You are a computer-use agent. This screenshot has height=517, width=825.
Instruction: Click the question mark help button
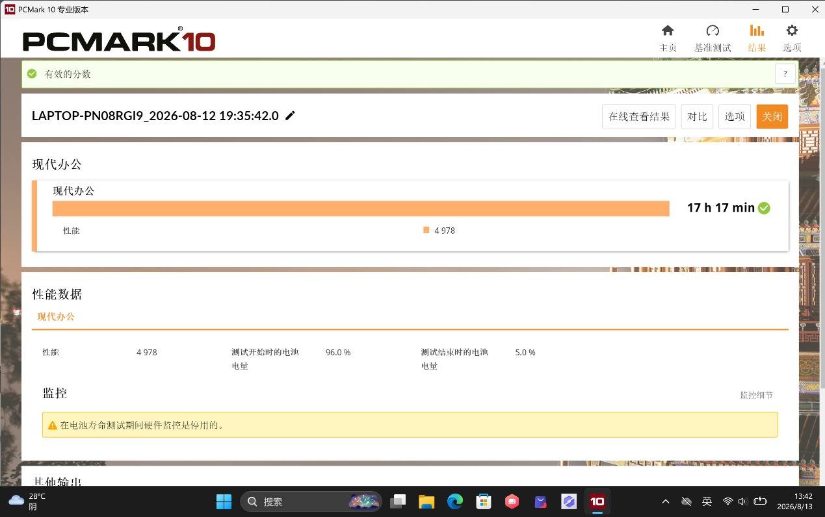[x=785, y=74]
